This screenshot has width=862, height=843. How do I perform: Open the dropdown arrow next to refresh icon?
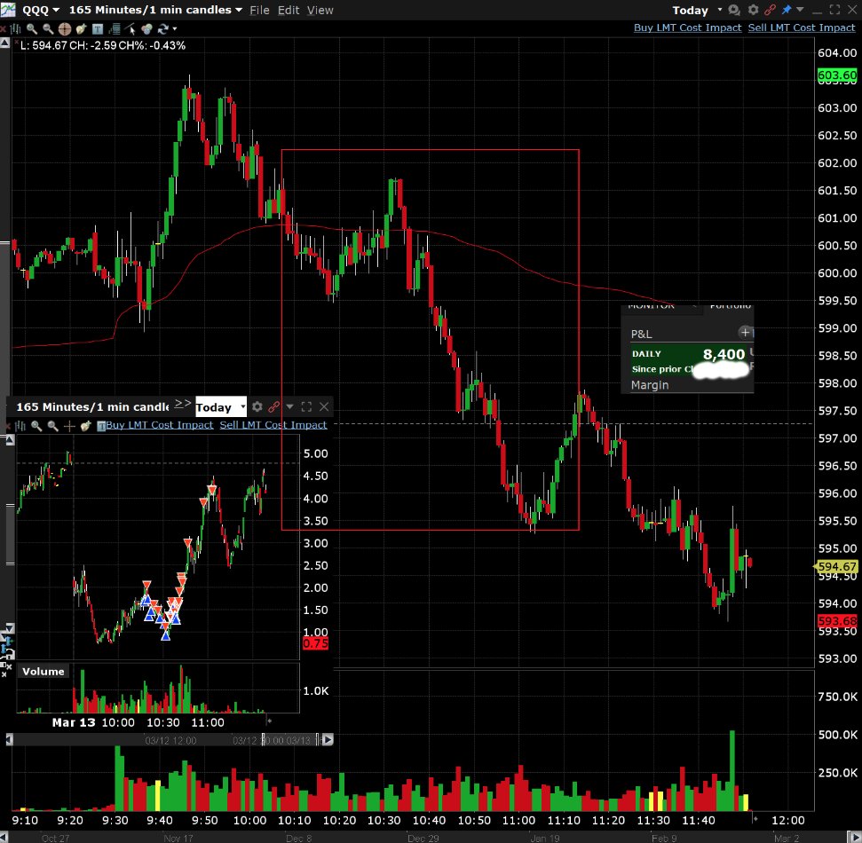175,28
